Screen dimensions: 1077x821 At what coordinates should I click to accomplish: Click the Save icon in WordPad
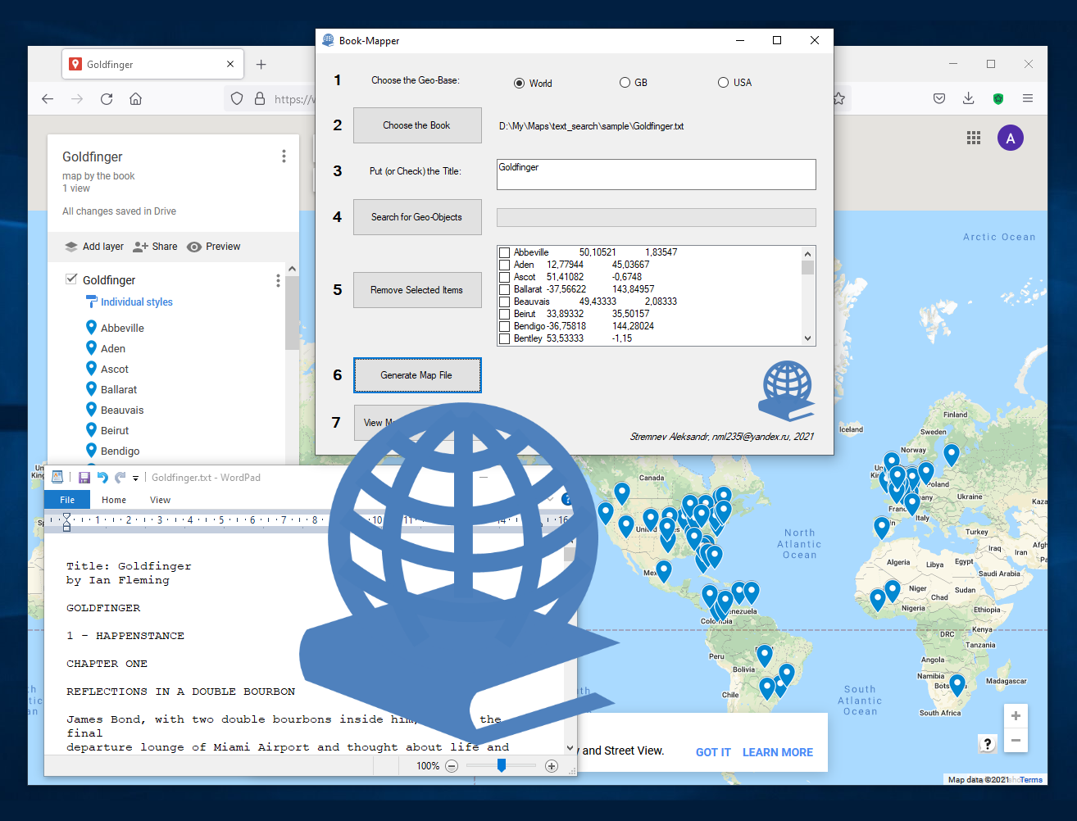84,477
